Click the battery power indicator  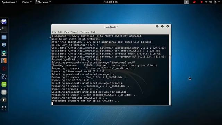click(x=215, y=2)
